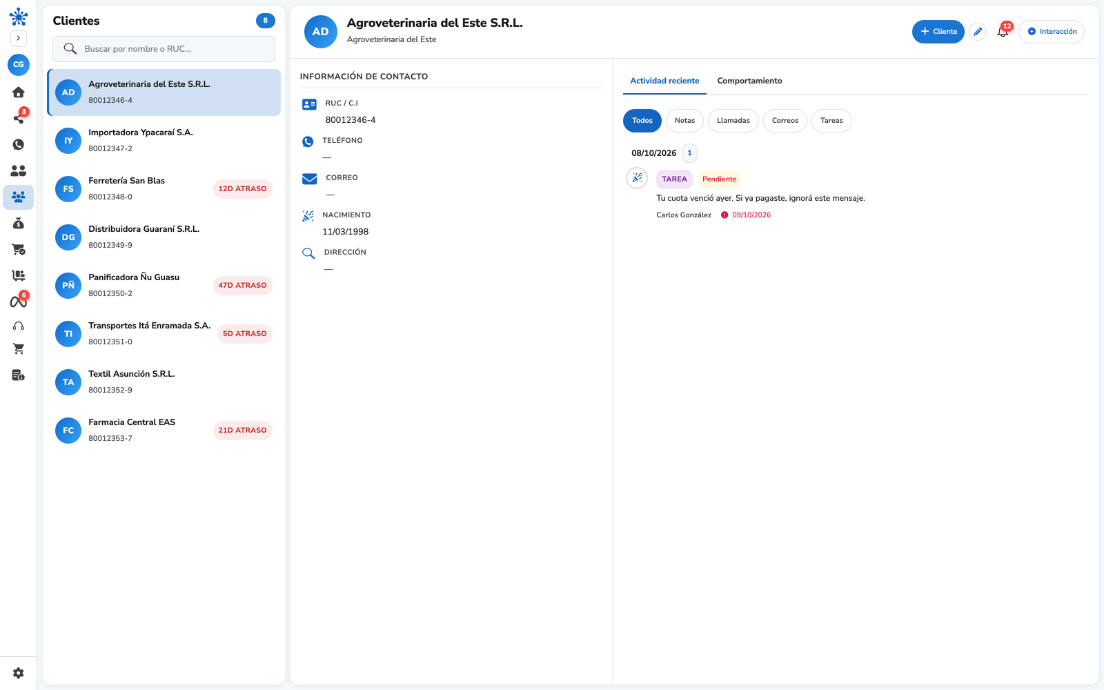Screen dimensions: 1104x690
Task: Open settings gear at sidebar bottom
Action: [19, 673]
